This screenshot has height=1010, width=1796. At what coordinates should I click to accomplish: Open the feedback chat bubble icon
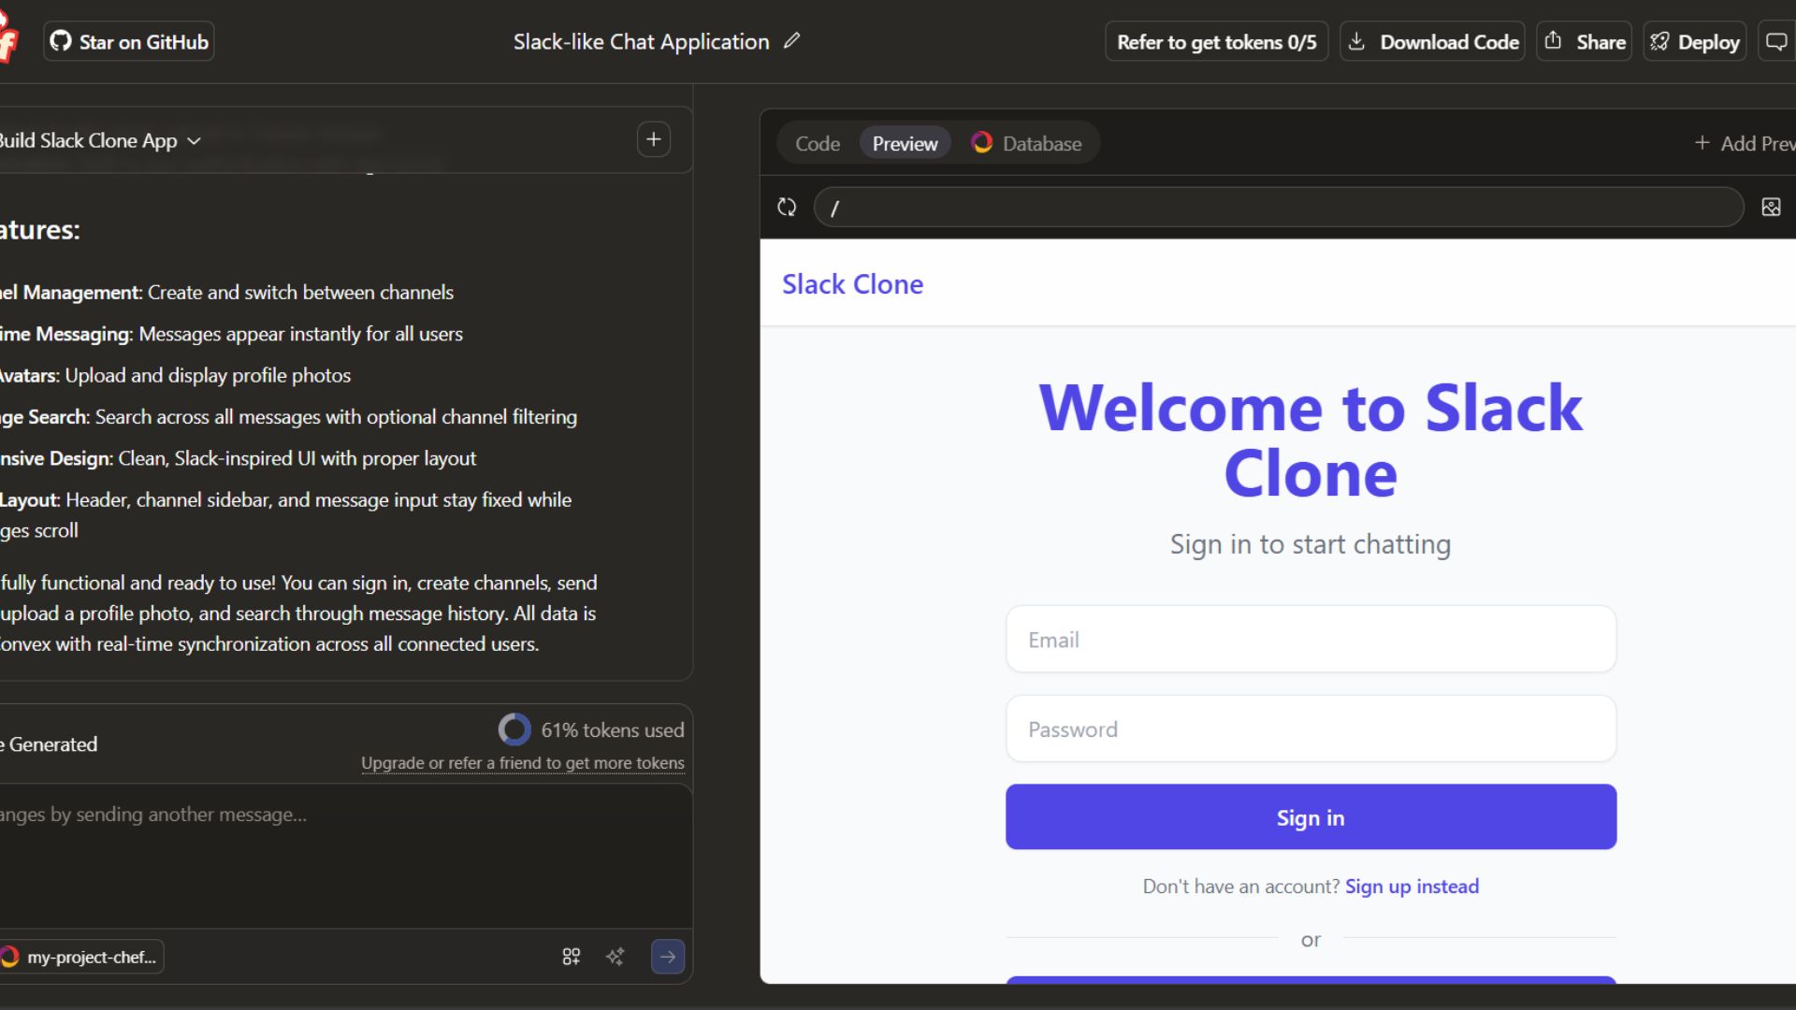[1775, 42]
